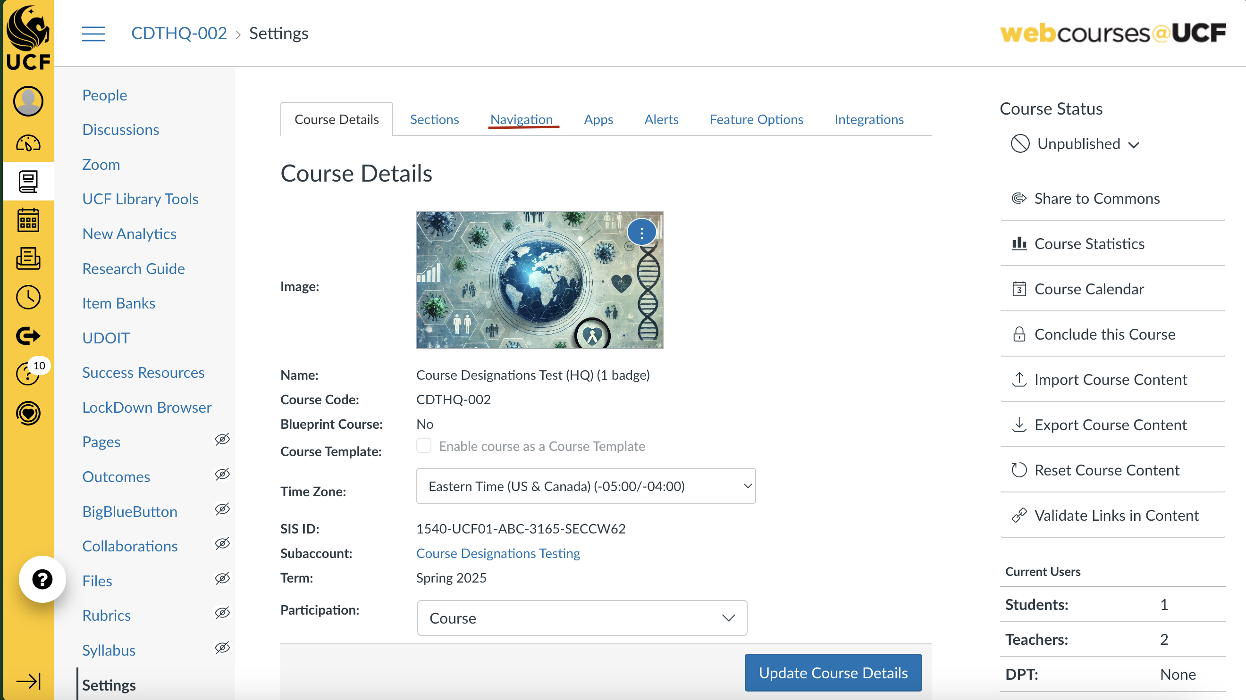Switch to the Navigation tab
The width and height of the screenshot is (1246, 700).
[x=522, y=119]
